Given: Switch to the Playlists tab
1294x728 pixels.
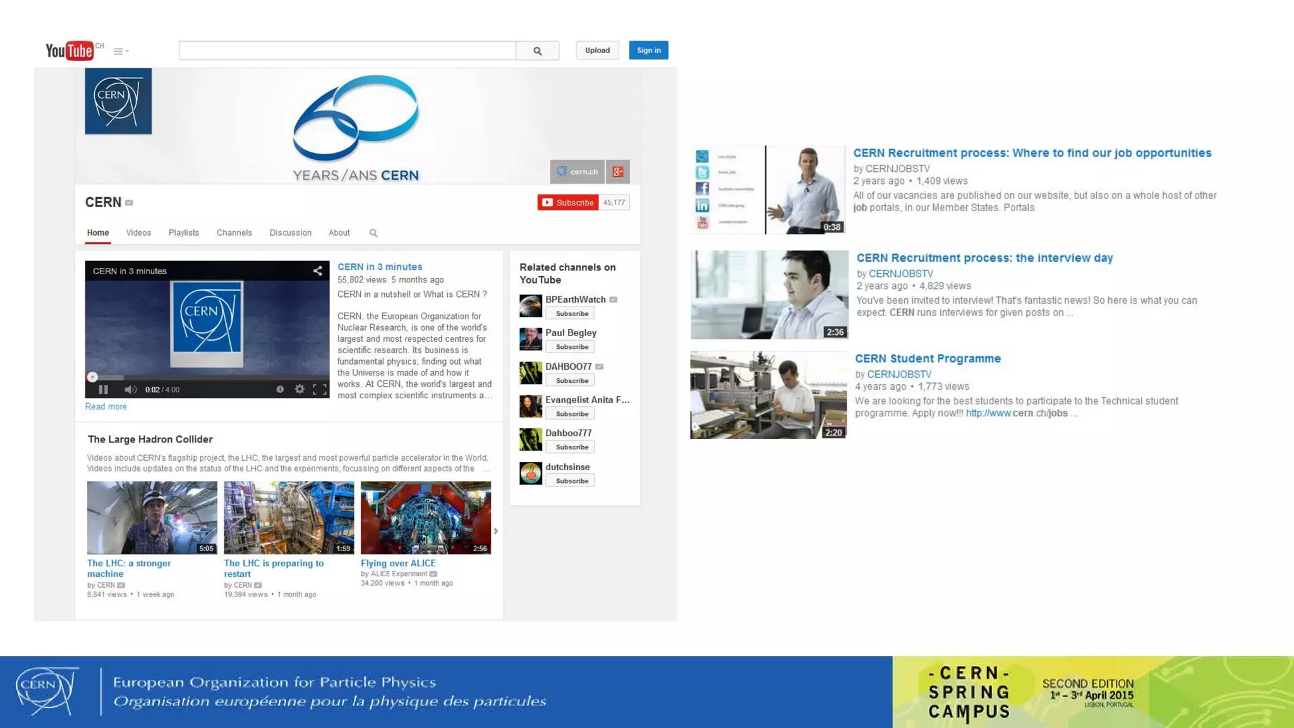Looking at the screenshot, I should pyautogui.click(x=184, y=233).
